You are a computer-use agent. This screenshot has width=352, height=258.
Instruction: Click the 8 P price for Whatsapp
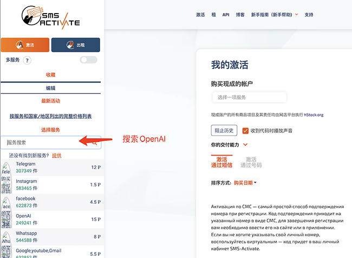97,237
